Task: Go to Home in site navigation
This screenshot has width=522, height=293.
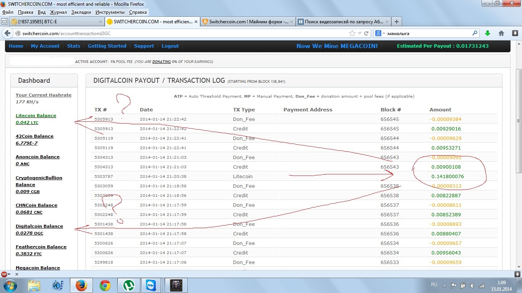Action: click(x=16, y=46)
